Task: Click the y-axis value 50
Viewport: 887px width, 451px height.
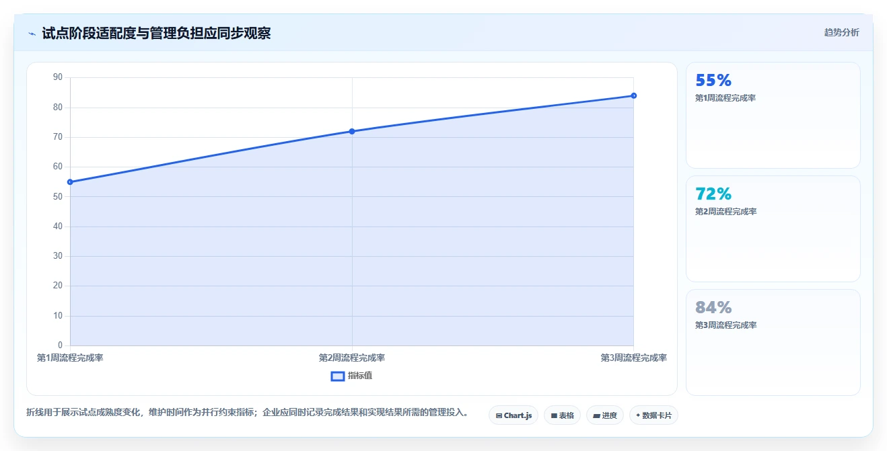Action: [x=57, y=197]
